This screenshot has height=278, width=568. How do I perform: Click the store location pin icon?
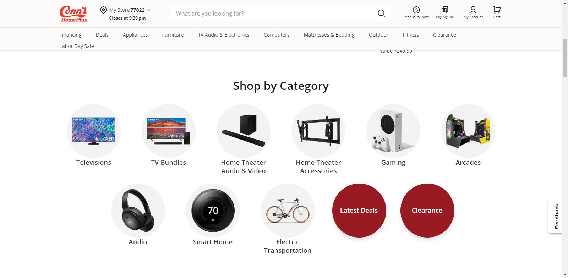[x=103, y=10]
